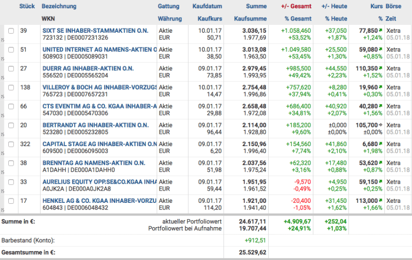Click current portfolio value 24.617,11
The width and height of the screenshot is (412, 260).
click(253, 221)
